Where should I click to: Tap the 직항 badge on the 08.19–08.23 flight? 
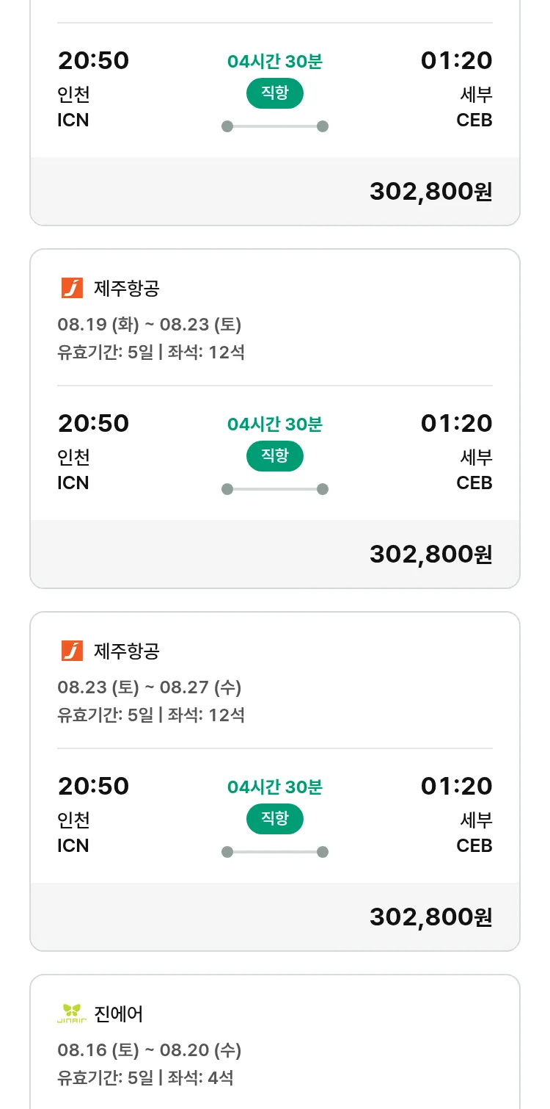click(x=274, y=456)
